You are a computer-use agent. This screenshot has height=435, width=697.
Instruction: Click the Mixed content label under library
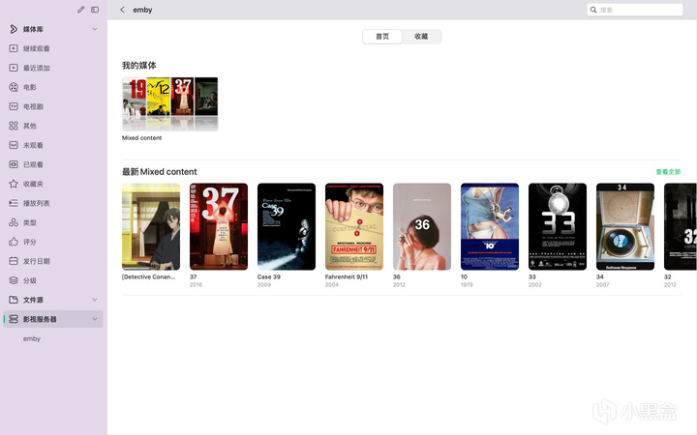tap(141, 138)
